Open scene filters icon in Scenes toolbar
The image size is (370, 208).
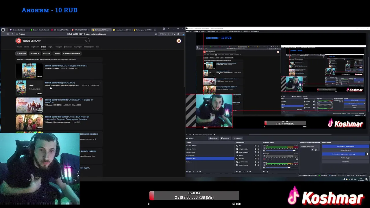pyautogui.click(x=193, y=171)
